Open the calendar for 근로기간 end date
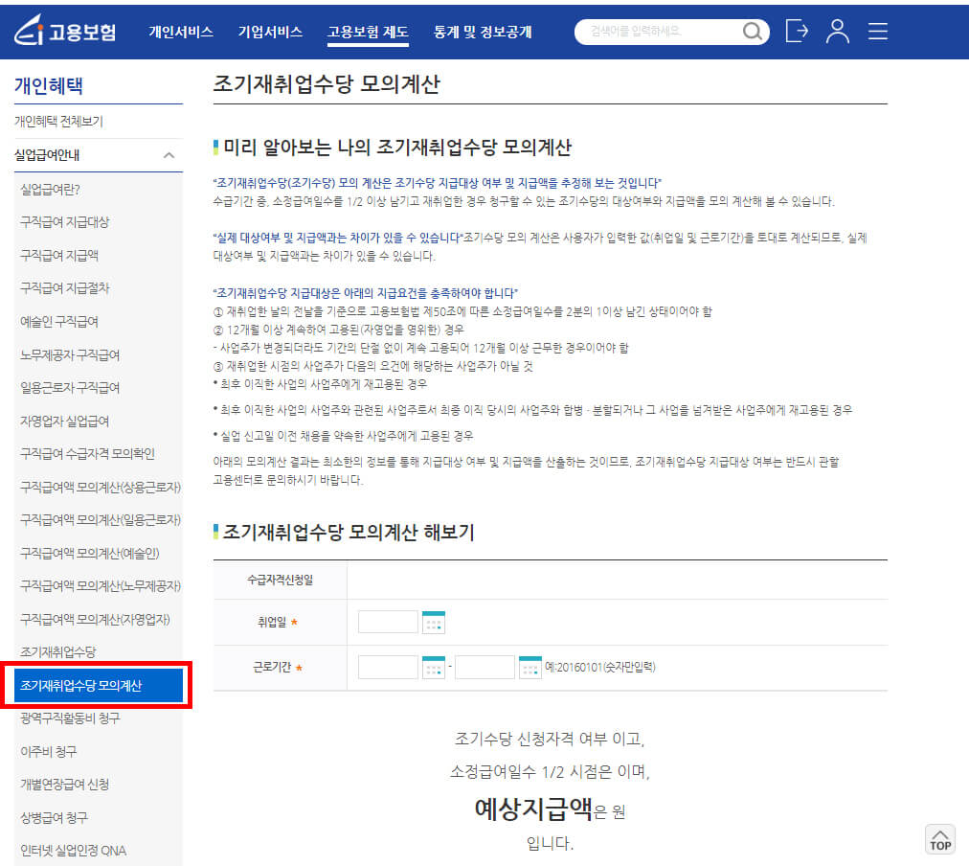Screen dimensions: 969x866 (x=530, y=666)
